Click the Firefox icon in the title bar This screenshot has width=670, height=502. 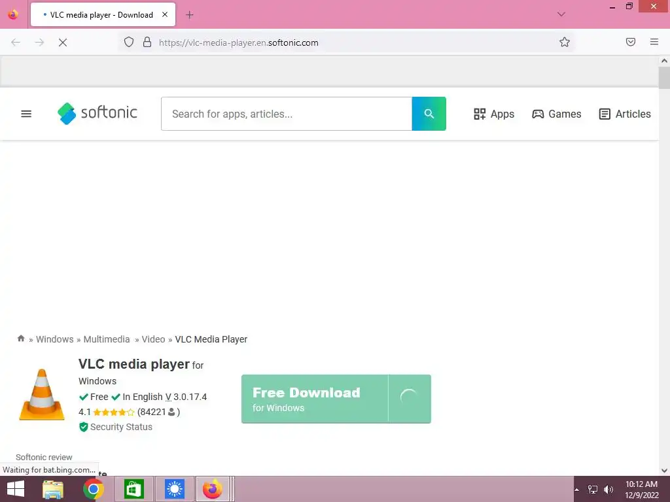[13, 14]
